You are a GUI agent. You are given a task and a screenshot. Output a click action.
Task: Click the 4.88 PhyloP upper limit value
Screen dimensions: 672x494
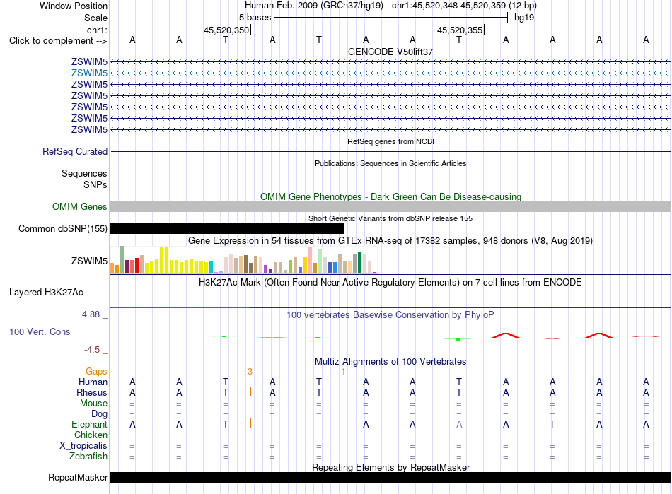click(91, 314)
